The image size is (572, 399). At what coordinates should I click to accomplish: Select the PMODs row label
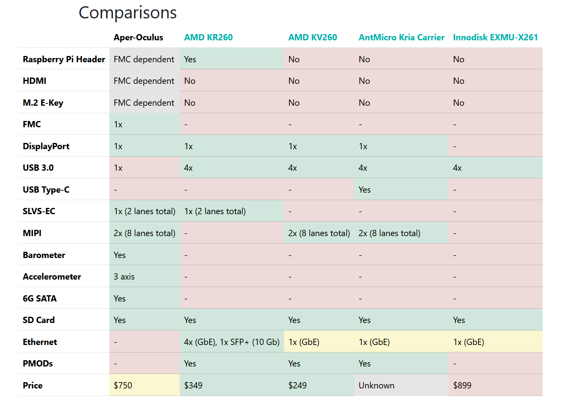38,363
